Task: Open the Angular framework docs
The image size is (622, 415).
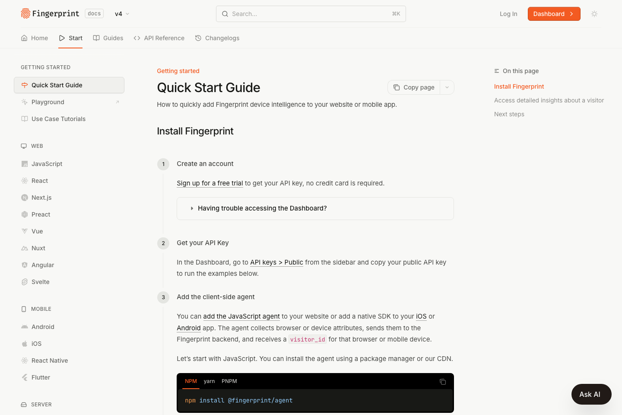Action: 43,265
